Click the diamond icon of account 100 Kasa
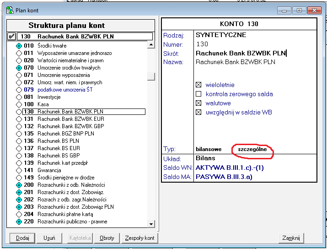The width and height of the screenshot is (327, 249). (x=19, y=104)
